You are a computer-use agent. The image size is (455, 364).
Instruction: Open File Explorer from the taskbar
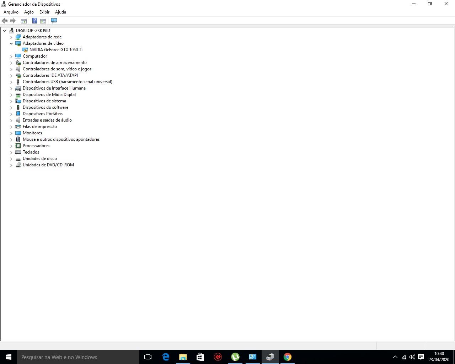click(x=183, y=357)
